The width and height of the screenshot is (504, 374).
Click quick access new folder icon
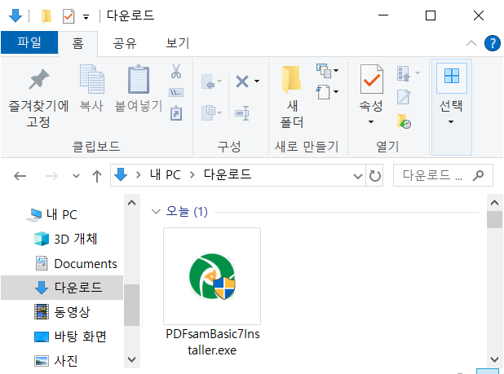click(x=46, y=16)
